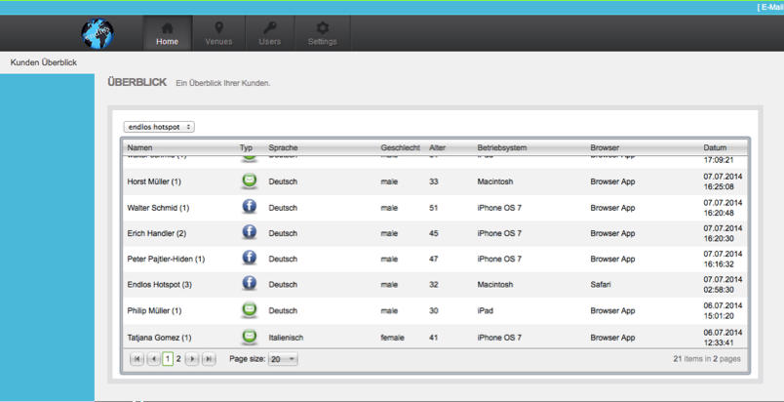
Task: Sort table by Namen column header
Action: (140, 148)
